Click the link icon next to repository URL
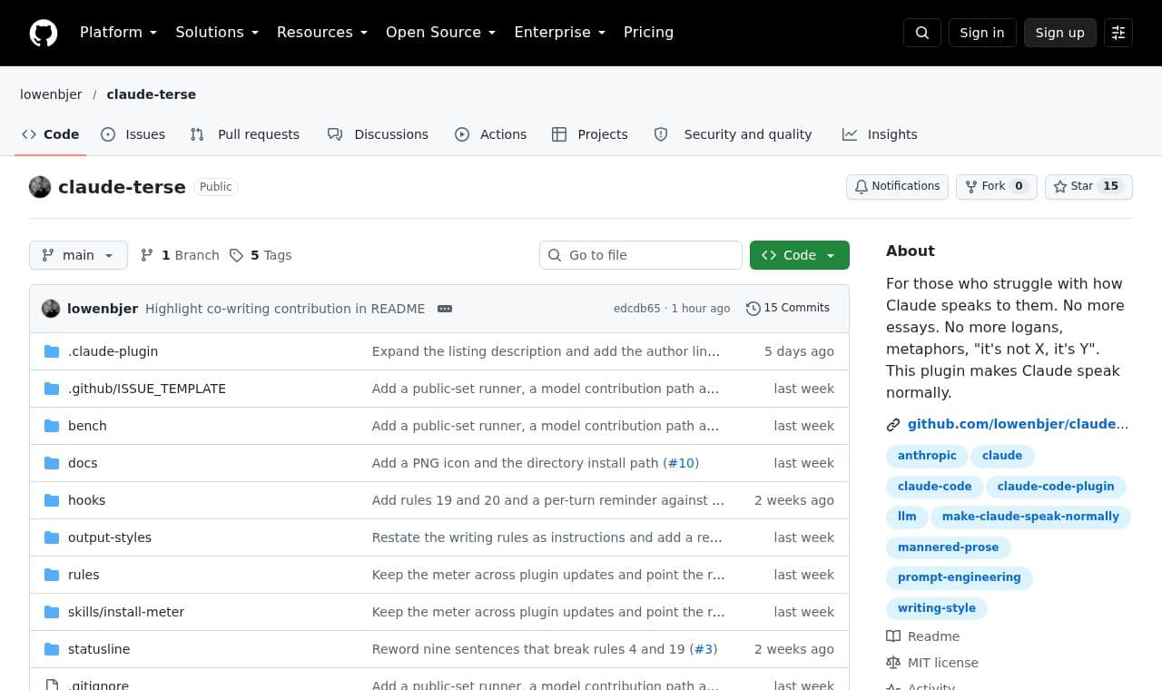 (x=893, y=424)
